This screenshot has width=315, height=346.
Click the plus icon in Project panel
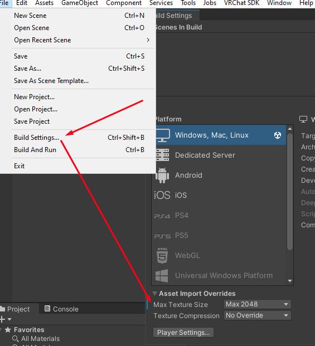[2, 319]
